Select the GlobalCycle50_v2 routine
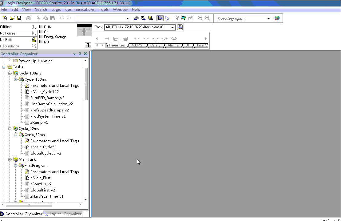Screen dimensions: 341x221 (x=46, y=153)
